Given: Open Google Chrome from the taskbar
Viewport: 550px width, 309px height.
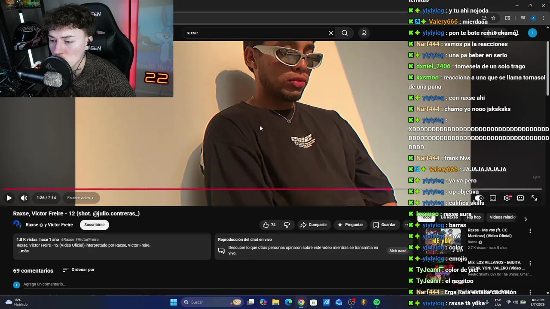Looking at the screenshot, I should point(301,302).
